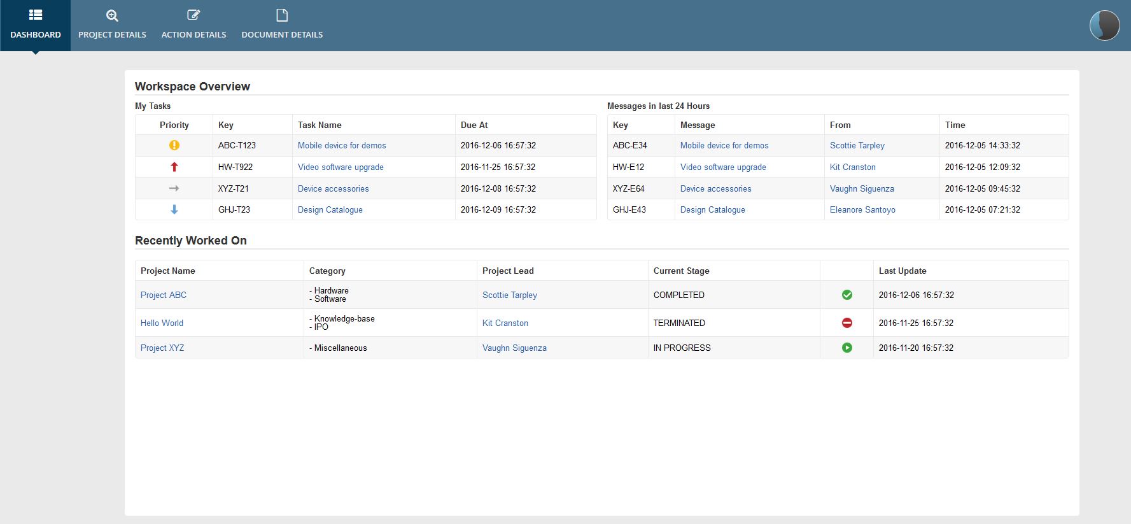The width and height of the screenshot is (1131, 524).
Task: Open project lead Kit Cranston link
Action: [505, 323]
